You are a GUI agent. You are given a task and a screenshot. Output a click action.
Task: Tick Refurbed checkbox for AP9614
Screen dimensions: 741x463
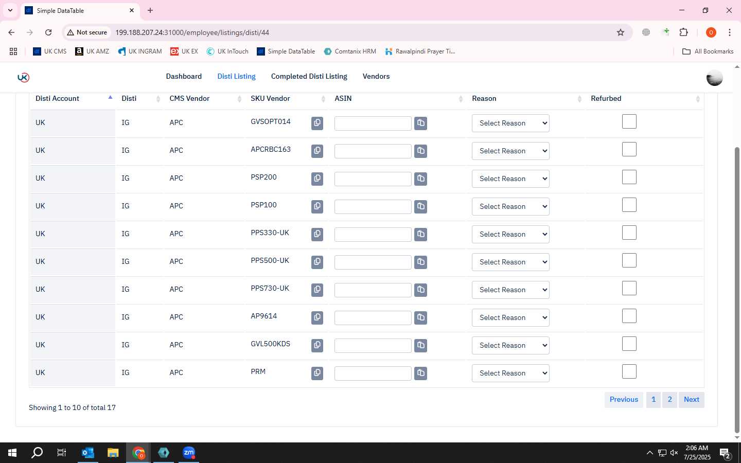click(629, 316)
